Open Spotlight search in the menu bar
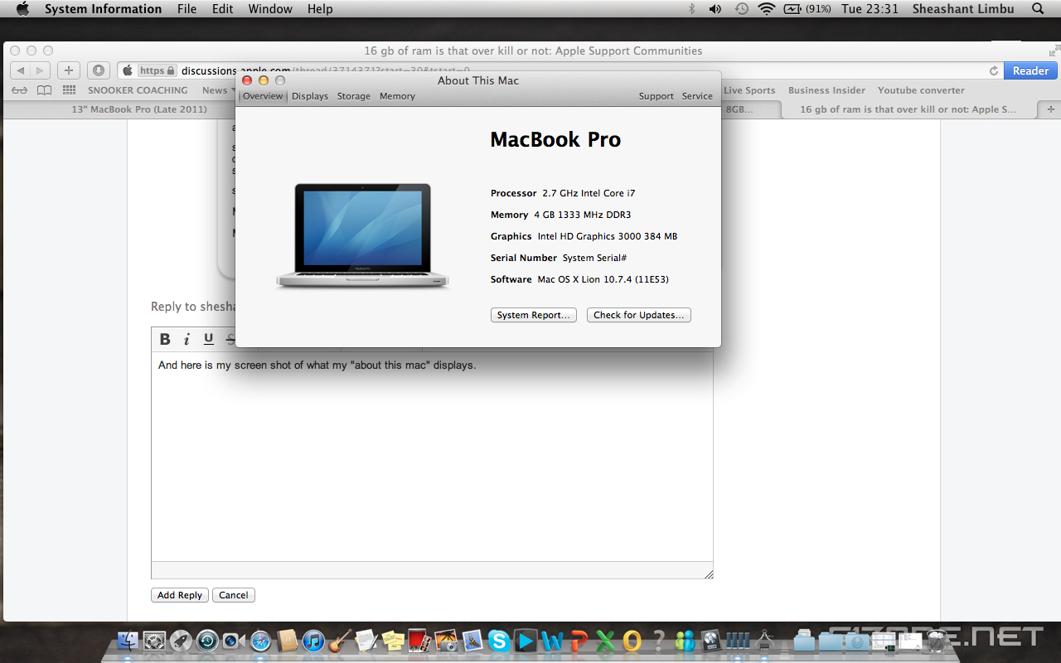The image size is (1061, 663). coord(1038,9)
